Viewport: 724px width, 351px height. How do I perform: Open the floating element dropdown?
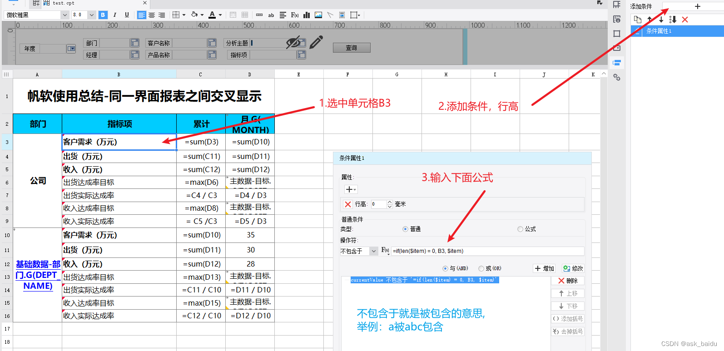356,15
